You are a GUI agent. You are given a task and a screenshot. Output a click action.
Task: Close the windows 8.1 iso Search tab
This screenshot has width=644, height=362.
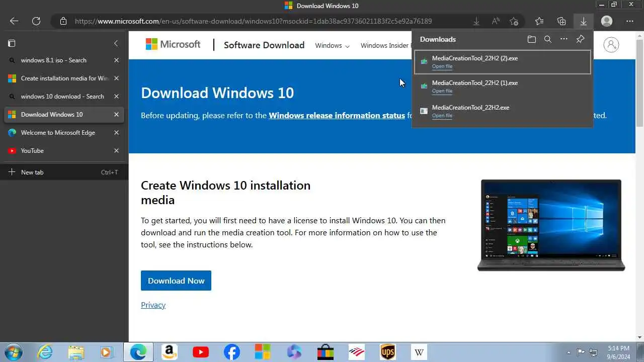[116, 60]
